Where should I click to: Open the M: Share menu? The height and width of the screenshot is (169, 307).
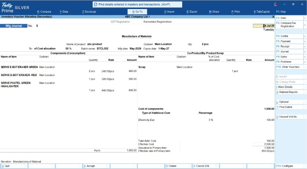214,12
